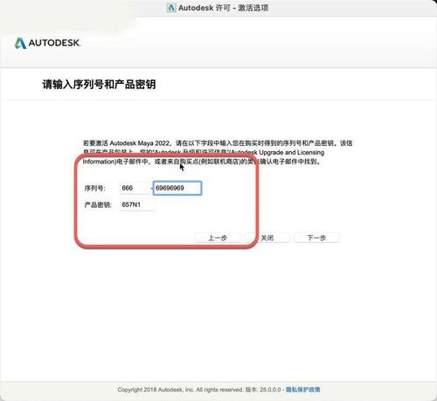The image size is (437, 401).
Task: Continue with the 下一步 button
Action: click(316, 238)
